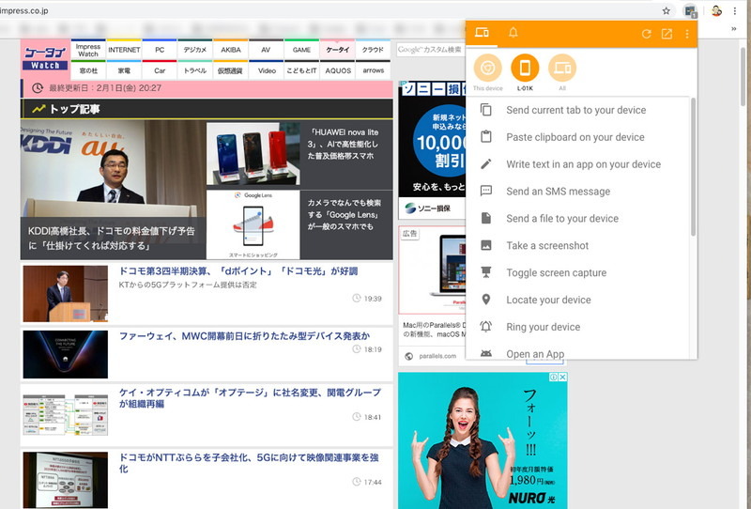Choose 'Toggle screen capture'
The image size is (751, 509).
click(556, 272)
